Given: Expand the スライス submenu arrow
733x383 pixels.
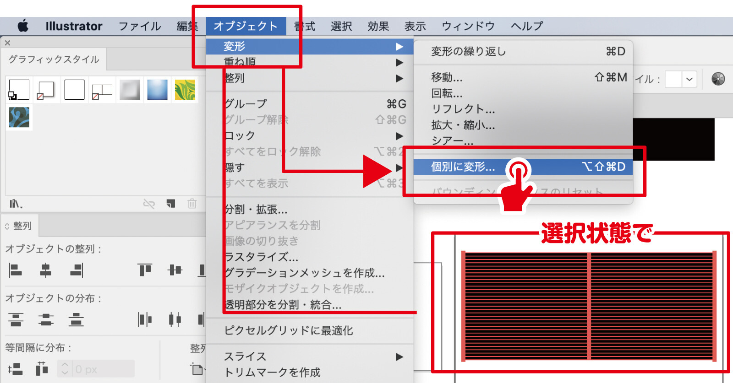Looking at the screenshot, I should click(399, 356).
